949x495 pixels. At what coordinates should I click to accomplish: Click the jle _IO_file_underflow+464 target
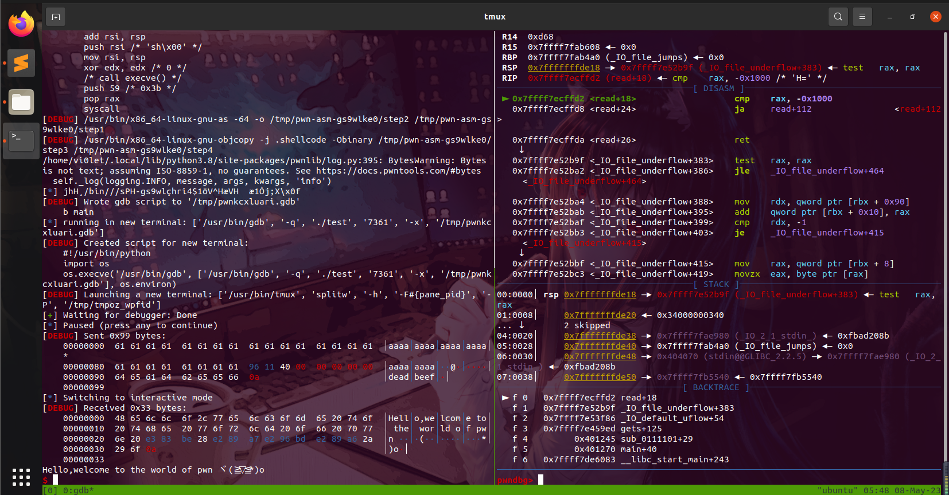pyautogui.click(x=827, y=171)
